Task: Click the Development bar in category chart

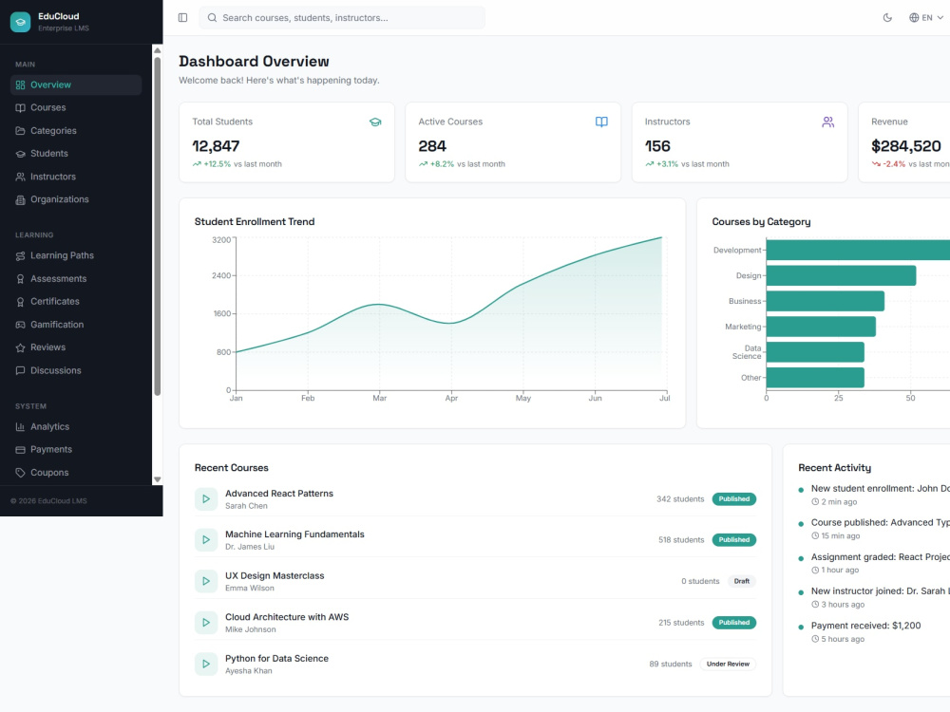Action: [x=858, y=250]
